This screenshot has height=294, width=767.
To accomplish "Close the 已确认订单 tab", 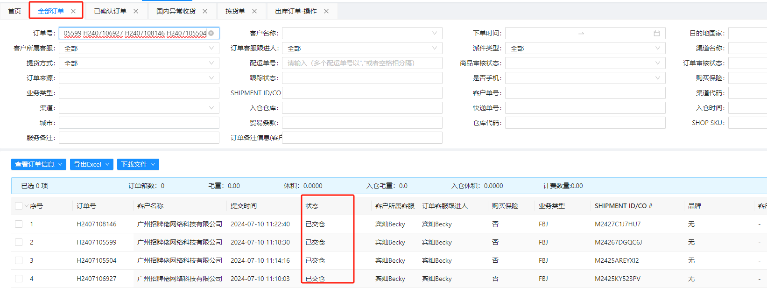I will pyautogui.click(x=136, y=11).
